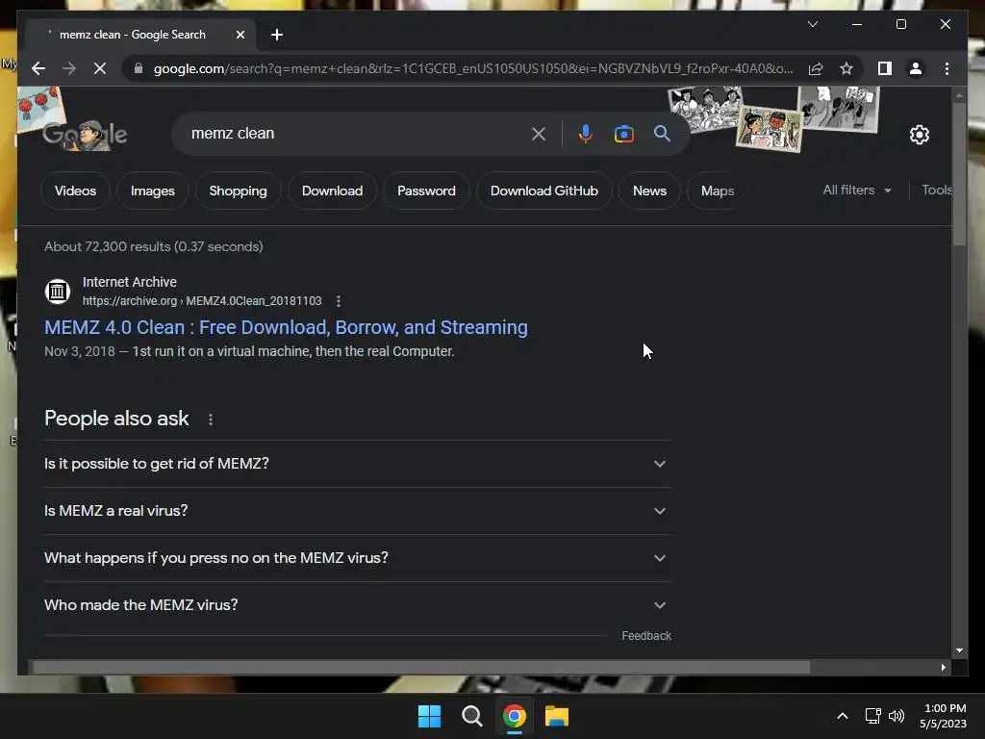Click the vertical scrollbar thumb
The width and height of the screenshot is (985, 739).
(x=959, y=175)
